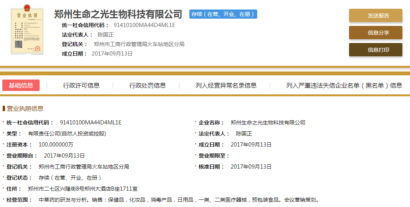Open the business license thumbnail image

27,30
